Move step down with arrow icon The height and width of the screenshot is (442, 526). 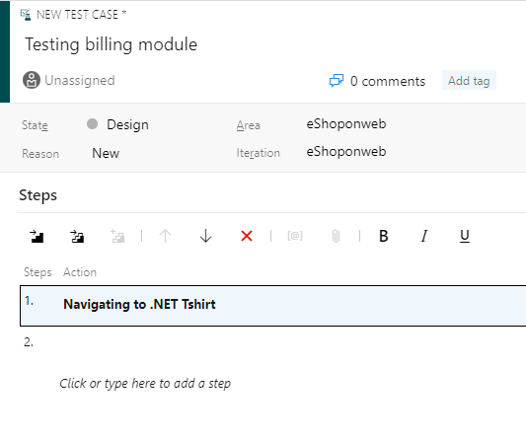205,236
